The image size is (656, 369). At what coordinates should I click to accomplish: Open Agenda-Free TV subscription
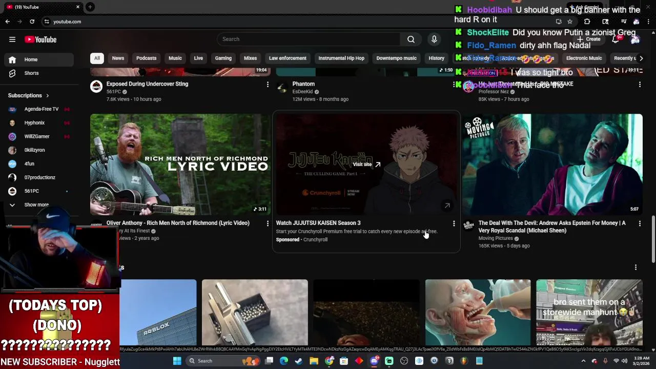pos(38,109)
